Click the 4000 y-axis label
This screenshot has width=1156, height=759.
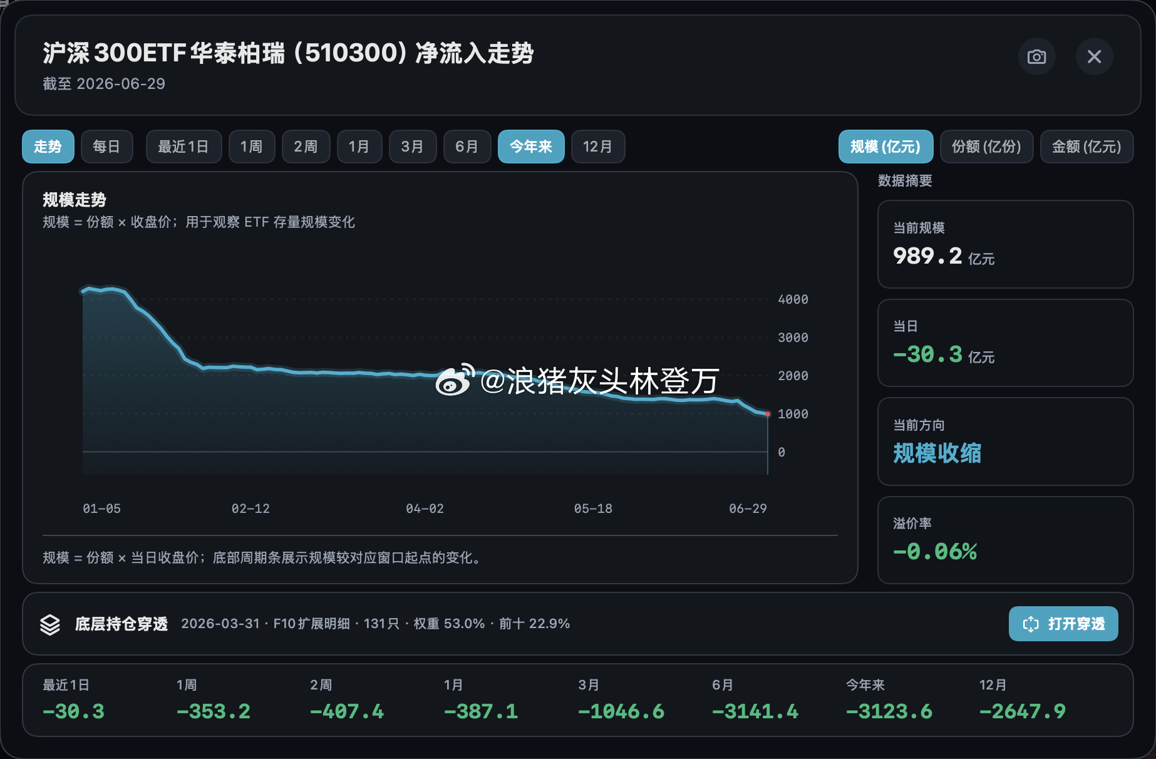point(793,299)
